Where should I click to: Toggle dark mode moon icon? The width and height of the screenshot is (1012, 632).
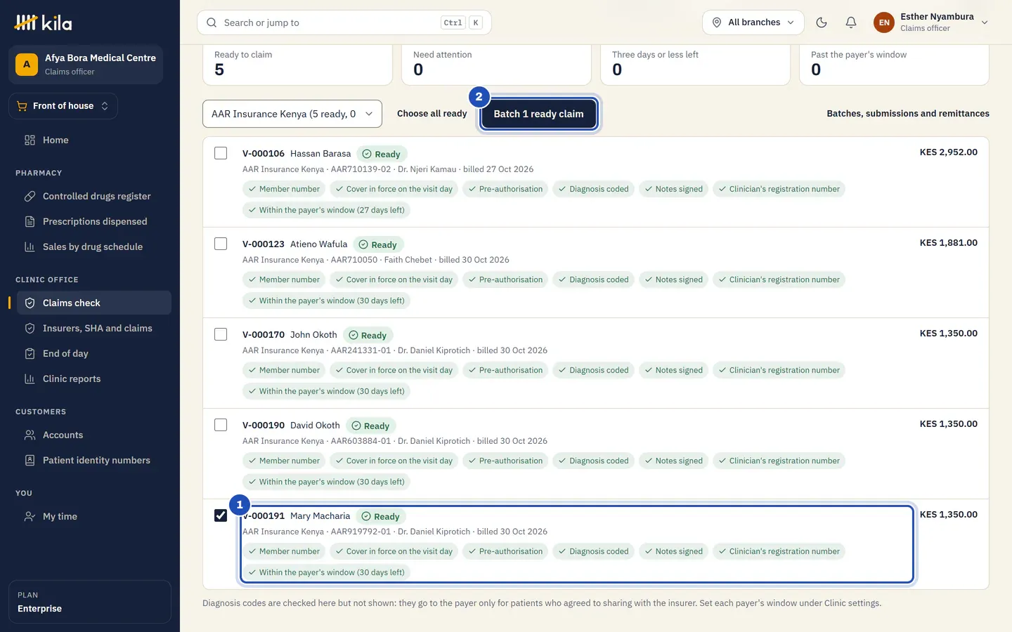pos(821,22)
